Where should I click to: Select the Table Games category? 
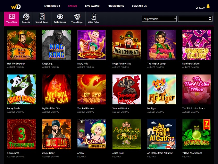60,19
